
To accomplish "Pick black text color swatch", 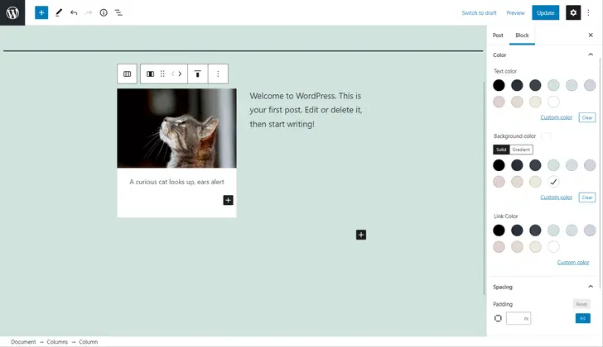I will click(499, 85).
